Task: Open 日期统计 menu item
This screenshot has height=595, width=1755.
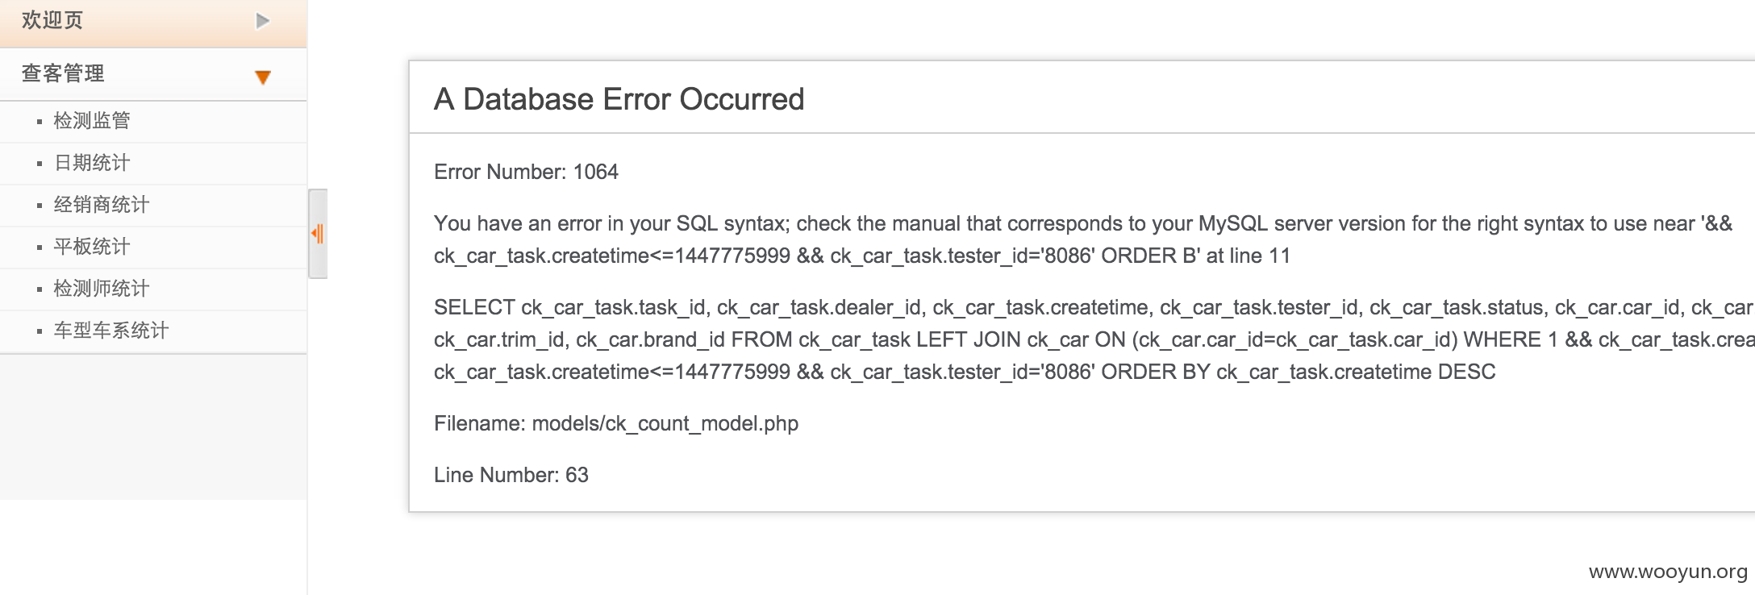Action: (92, 163)
